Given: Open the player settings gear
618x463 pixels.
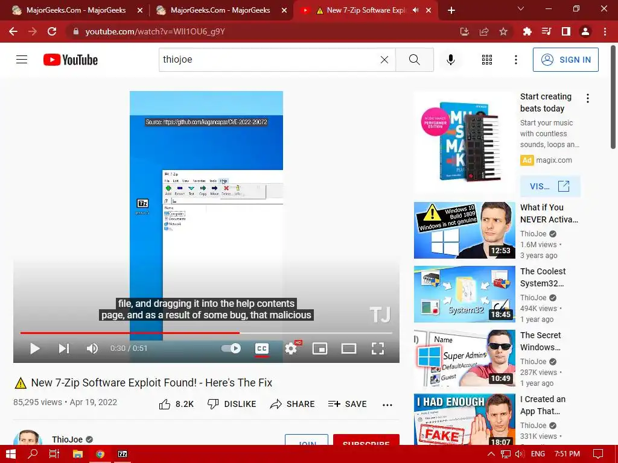Looking at the screenshot, I should [291, 348].
